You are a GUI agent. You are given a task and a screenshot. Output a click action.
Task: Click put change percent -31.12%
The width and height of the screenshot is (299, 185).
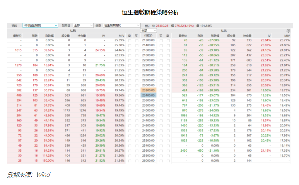pyautogui.click(x=214, y=60)
